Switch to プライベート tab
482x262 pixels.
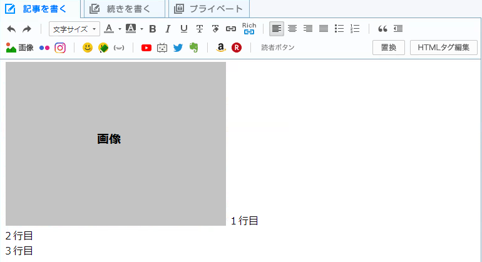coord(208,9)
